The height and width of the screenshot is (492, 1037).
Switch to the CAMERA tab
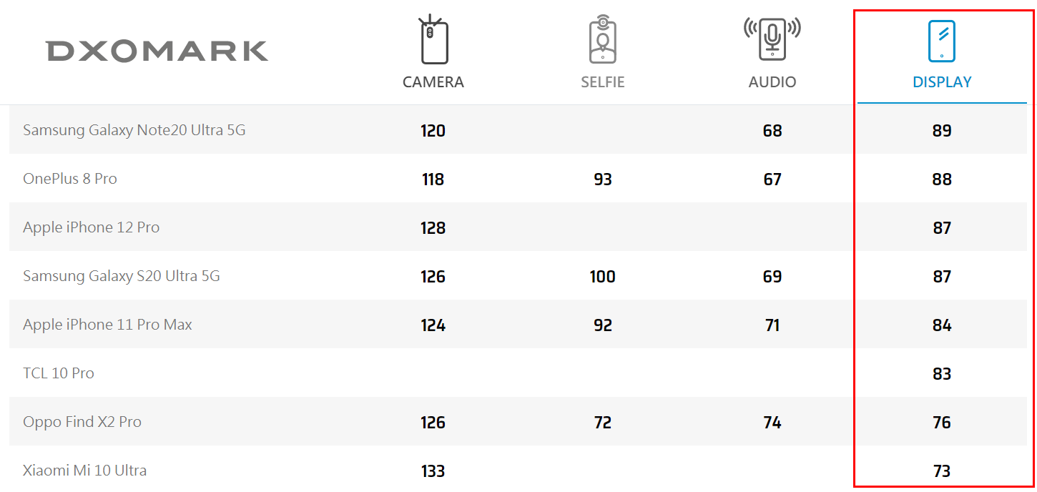(433, 82)
